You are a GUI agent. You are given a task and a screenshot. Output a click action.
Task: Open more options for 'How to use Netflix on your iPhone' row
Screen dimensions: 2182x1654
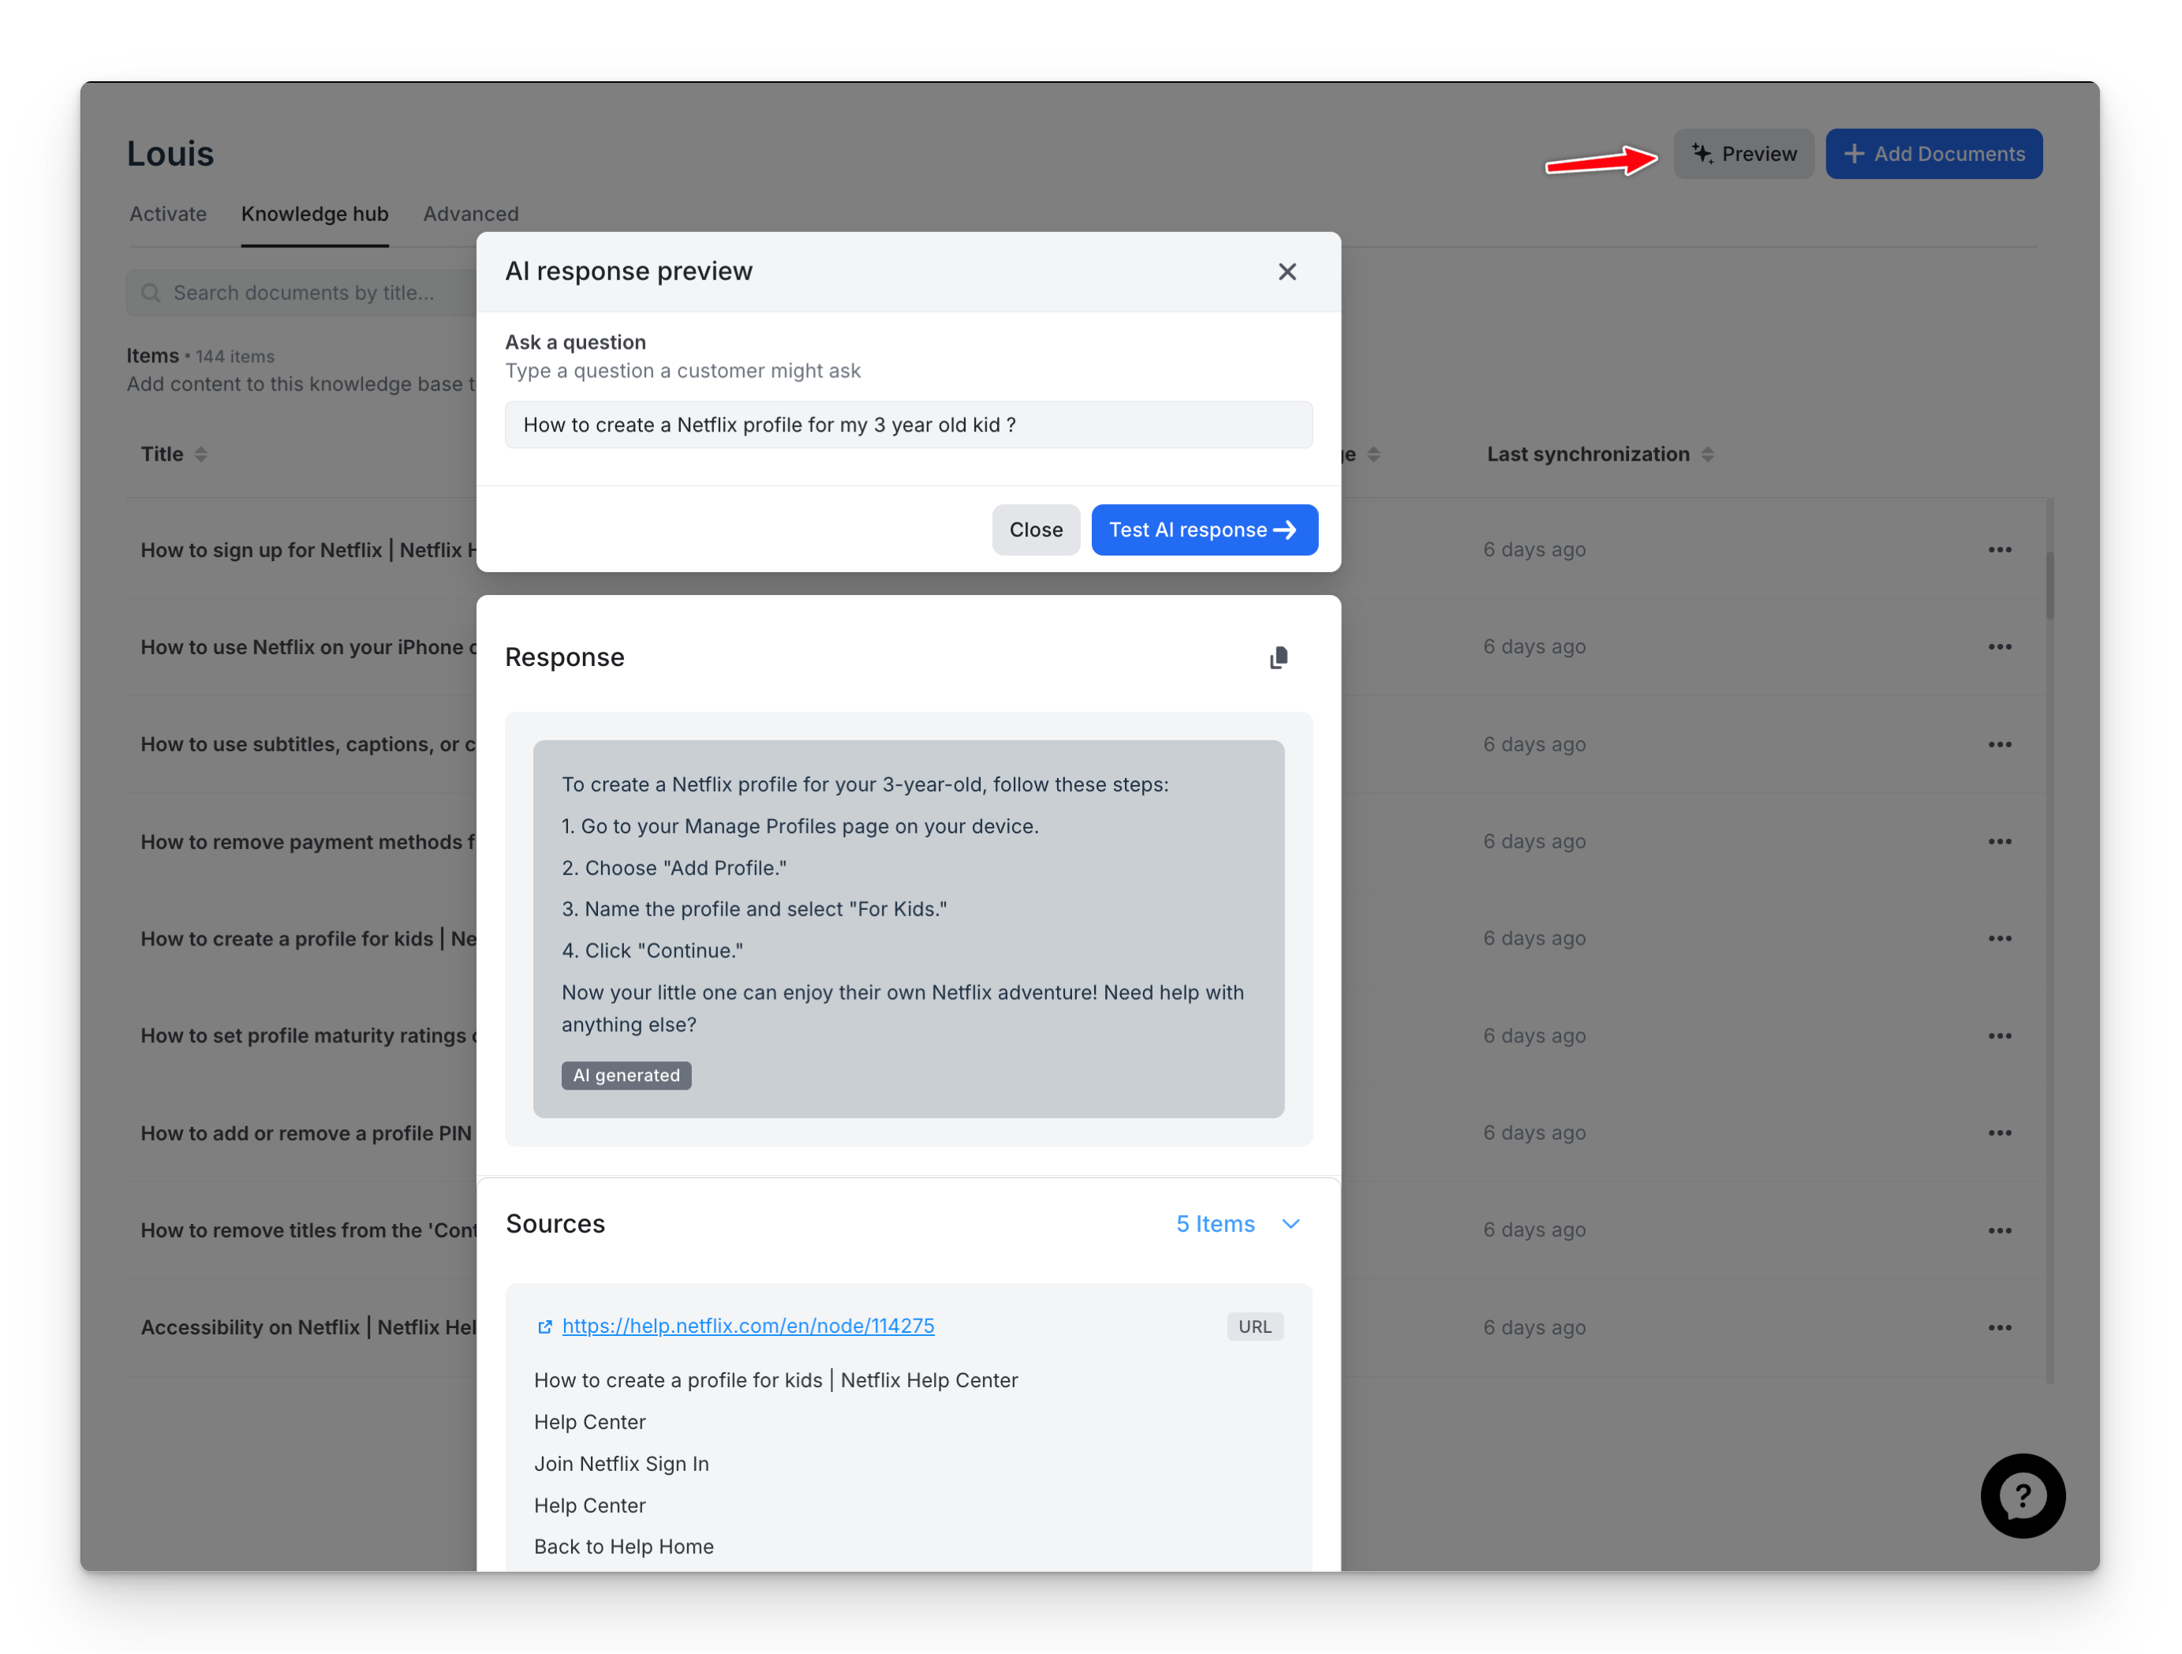[1998, 646]
